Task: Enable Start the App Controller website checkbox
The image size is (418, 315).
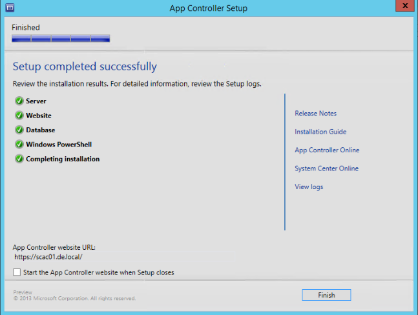Action: [17, 272]
